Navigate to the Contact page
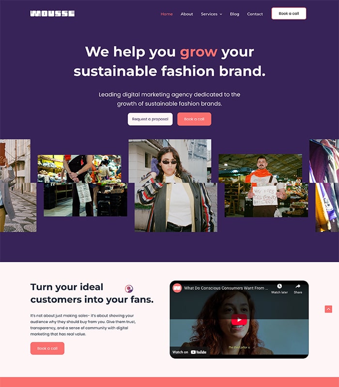Screen dimensions: 339x387 pos(255,14)
